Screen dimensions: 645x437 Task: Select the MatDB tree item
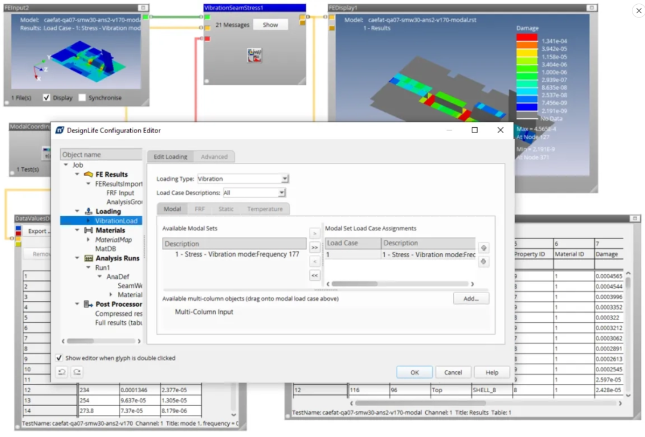coord(106,249)
